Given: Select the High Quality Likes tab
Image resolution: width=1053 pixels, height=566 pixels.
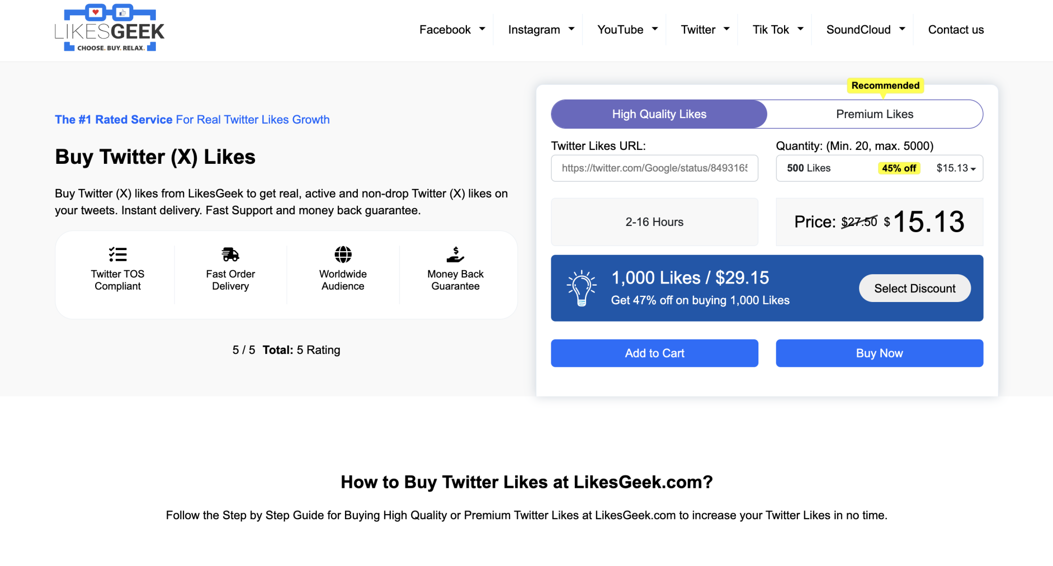Looking at the screenshot, I should pos(659,114).
